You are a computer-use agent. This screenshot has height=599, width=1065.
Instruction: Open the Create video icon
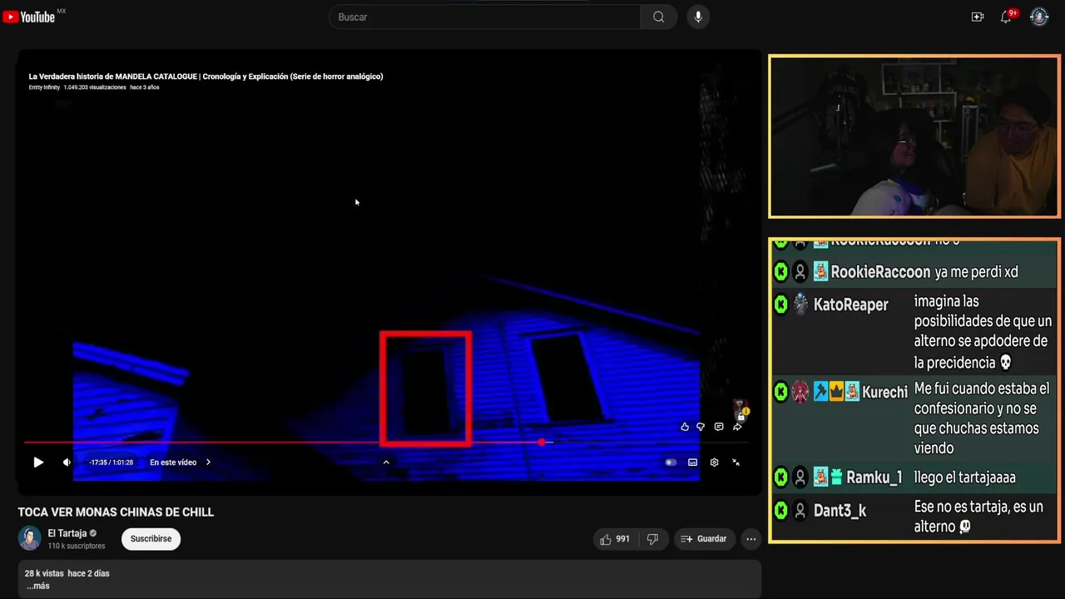click(978, 17)
